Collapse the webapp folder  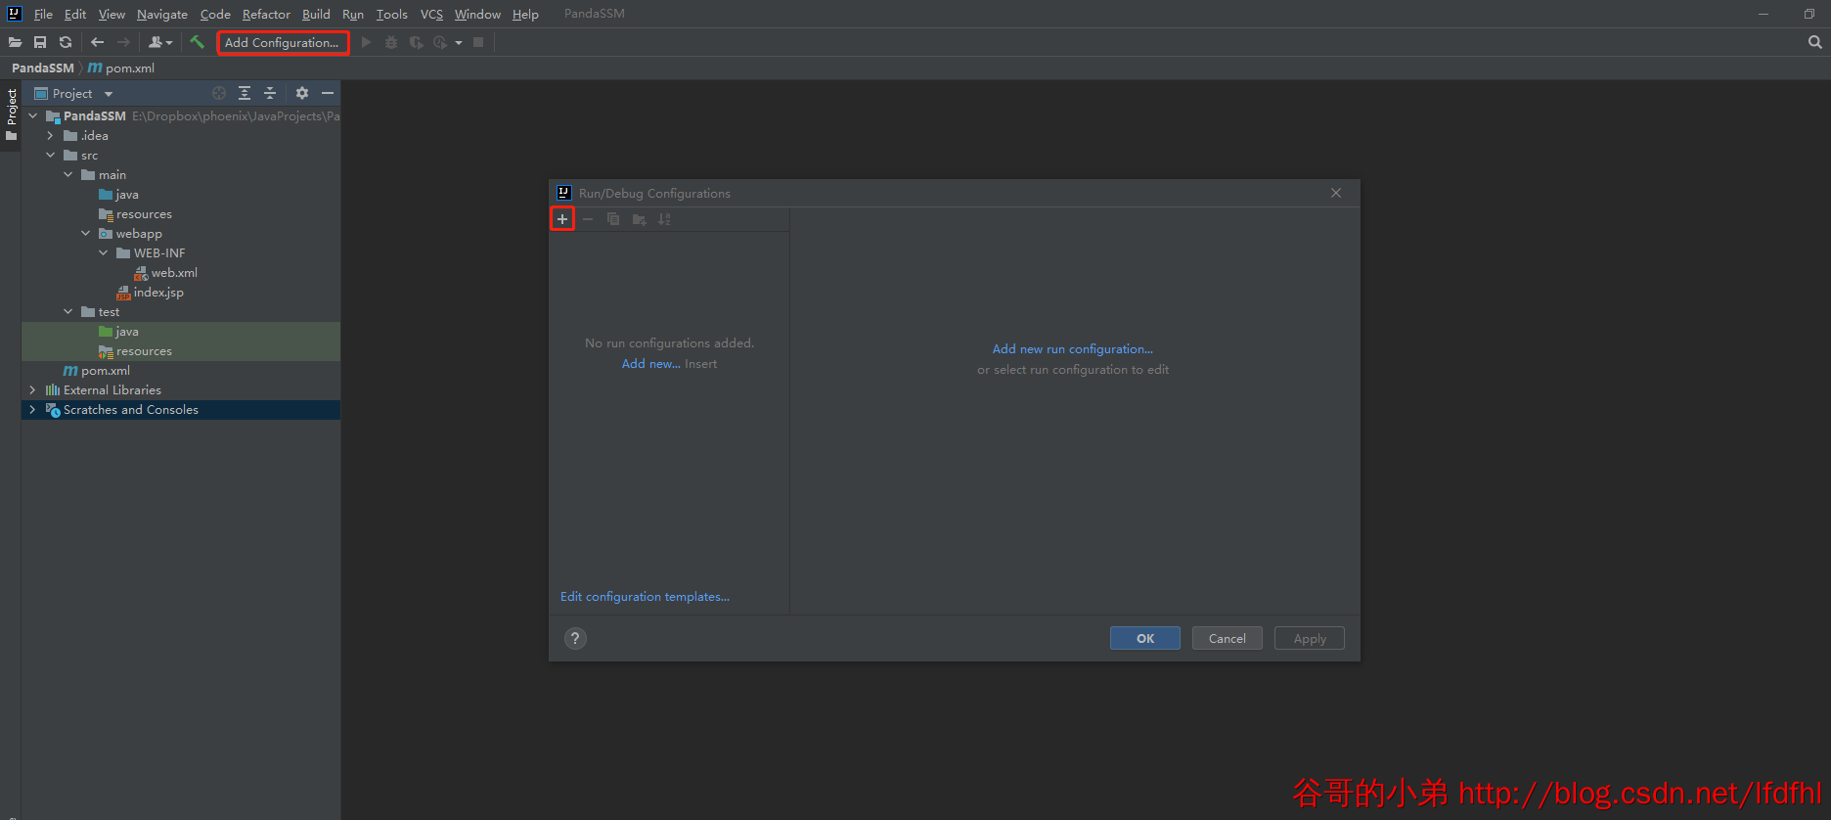point(86,233)
